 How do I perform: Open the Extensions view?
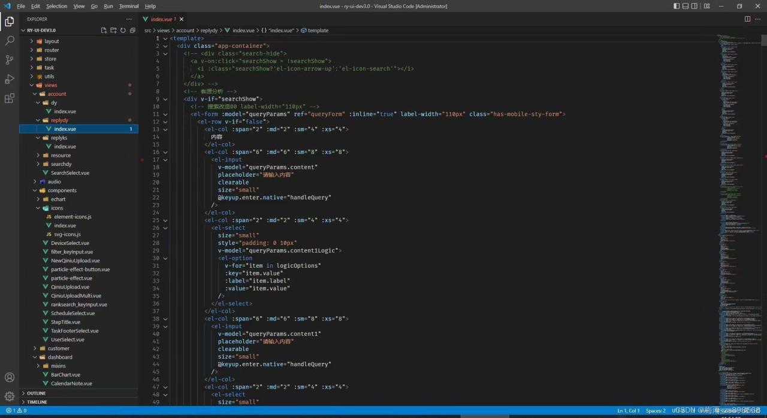10,98
